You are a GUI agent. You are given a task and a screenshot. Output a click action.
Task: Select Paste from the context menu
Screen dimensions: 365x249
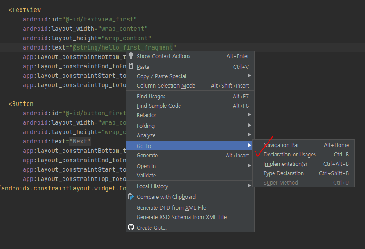click(190, 67)
